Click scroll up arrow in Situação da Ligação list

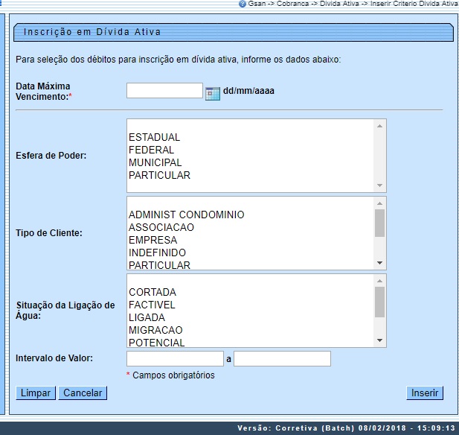(x=379, y=281)
